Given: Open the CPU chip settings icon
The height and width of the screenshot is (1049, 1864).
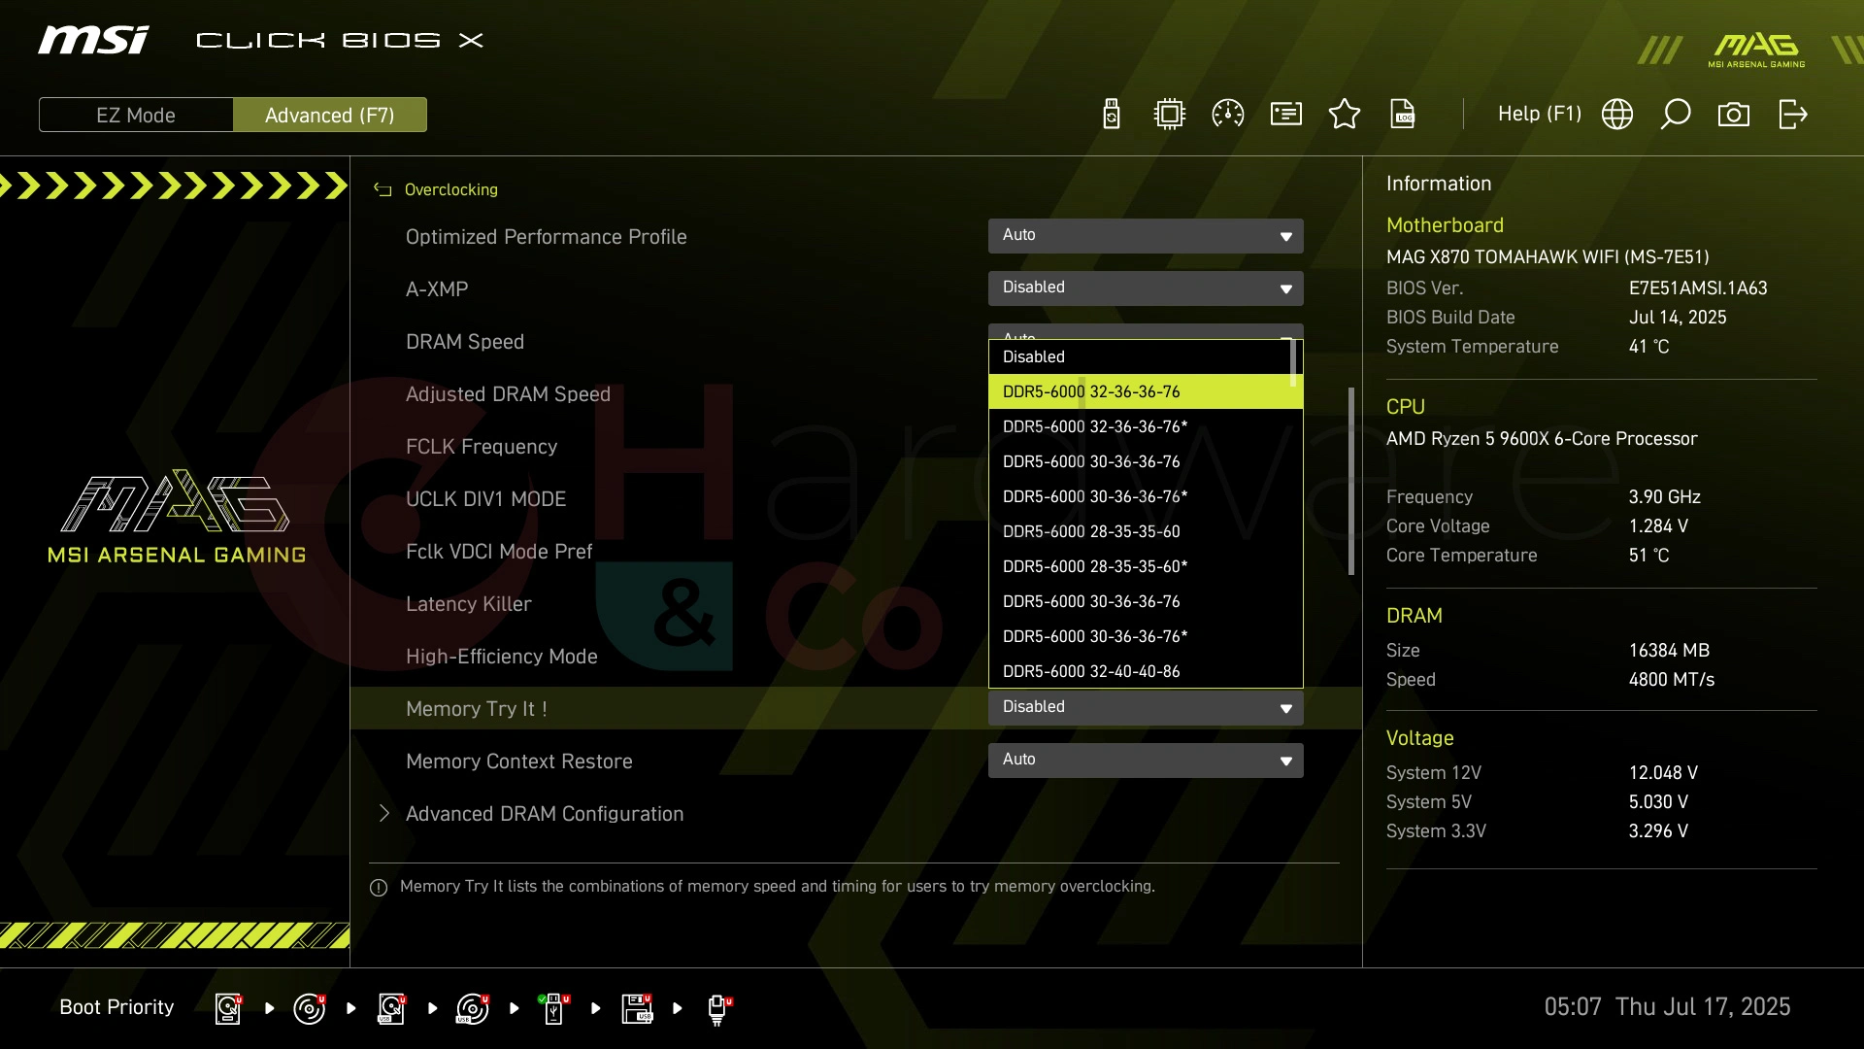Looking at the screenshot, I should (1170, 114).
